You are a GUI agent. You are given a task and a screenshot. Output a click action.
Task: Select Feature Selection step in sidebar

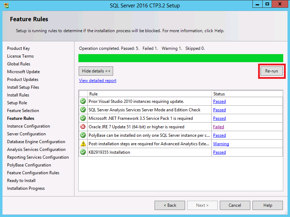23,110
